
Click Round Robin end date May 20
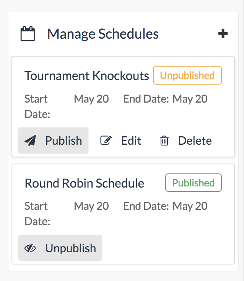coord(190,206)
